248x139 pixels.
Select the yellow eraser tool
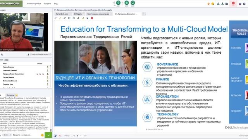point(83,18)
